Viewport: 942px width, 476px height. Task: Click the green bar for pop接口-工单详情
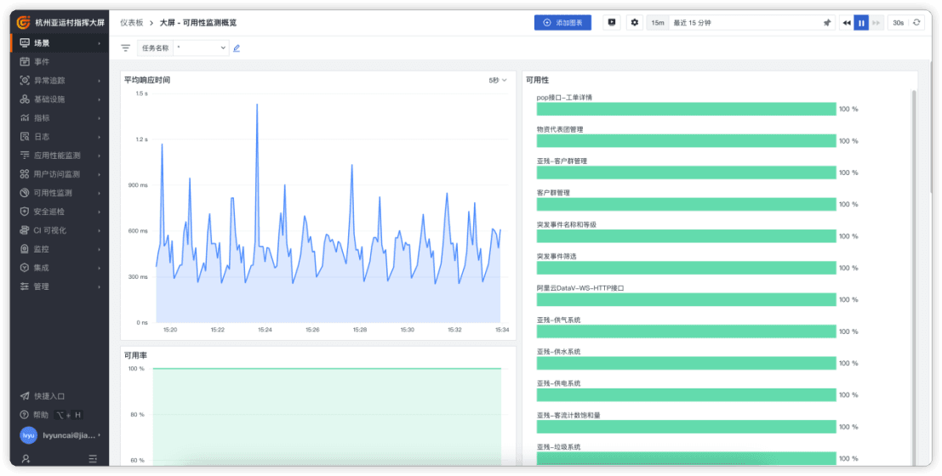686,110
